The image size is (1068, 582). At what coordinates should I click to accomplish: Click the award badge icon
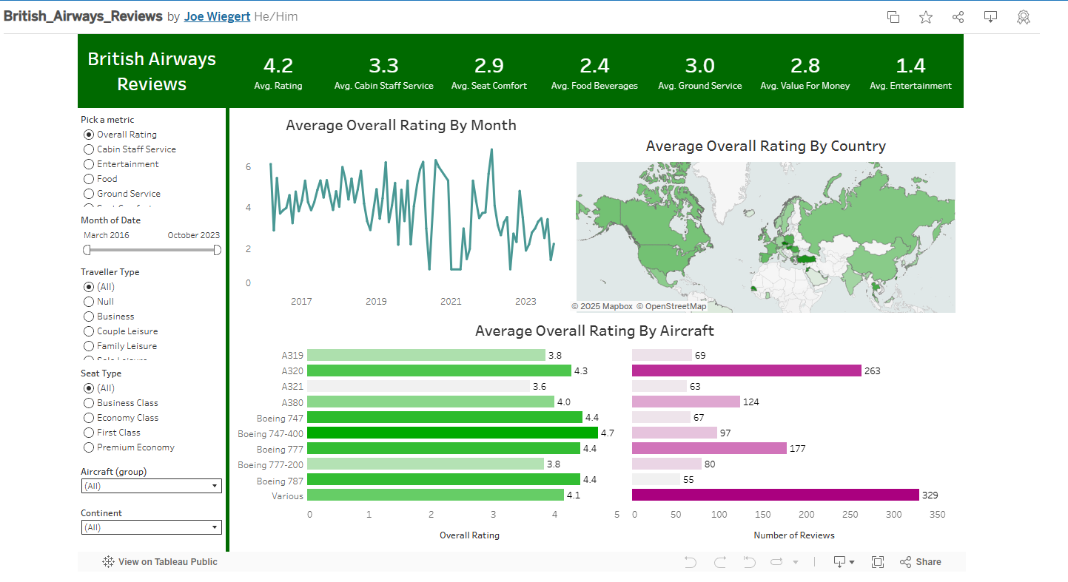tap(1024, 17)
